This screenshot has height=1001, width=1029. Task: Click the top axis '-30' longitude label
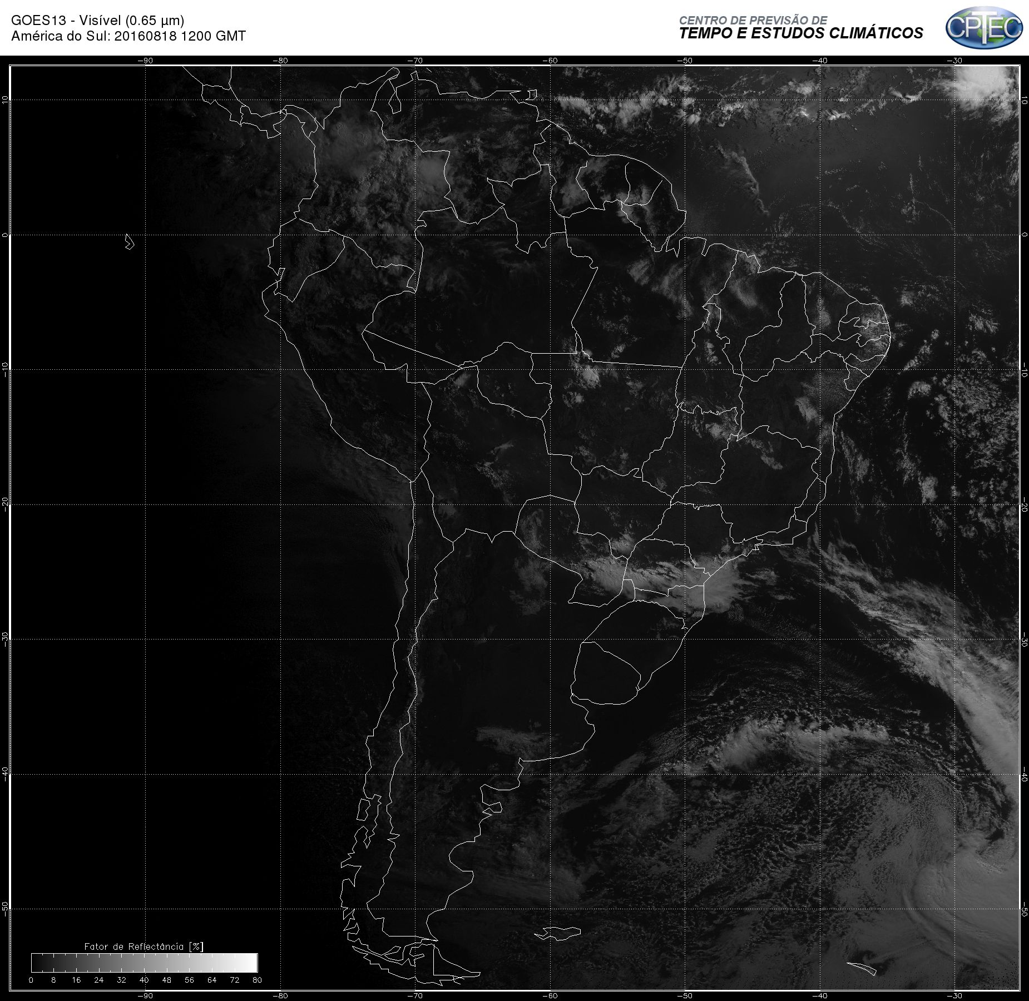[x=954, y=61]
